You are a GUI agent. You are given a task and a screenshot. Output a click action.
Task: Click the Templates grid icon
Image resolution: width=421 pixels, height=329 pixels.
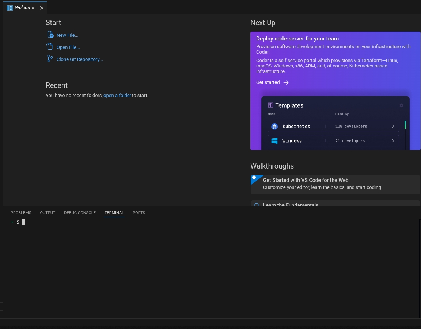(270, 105)
